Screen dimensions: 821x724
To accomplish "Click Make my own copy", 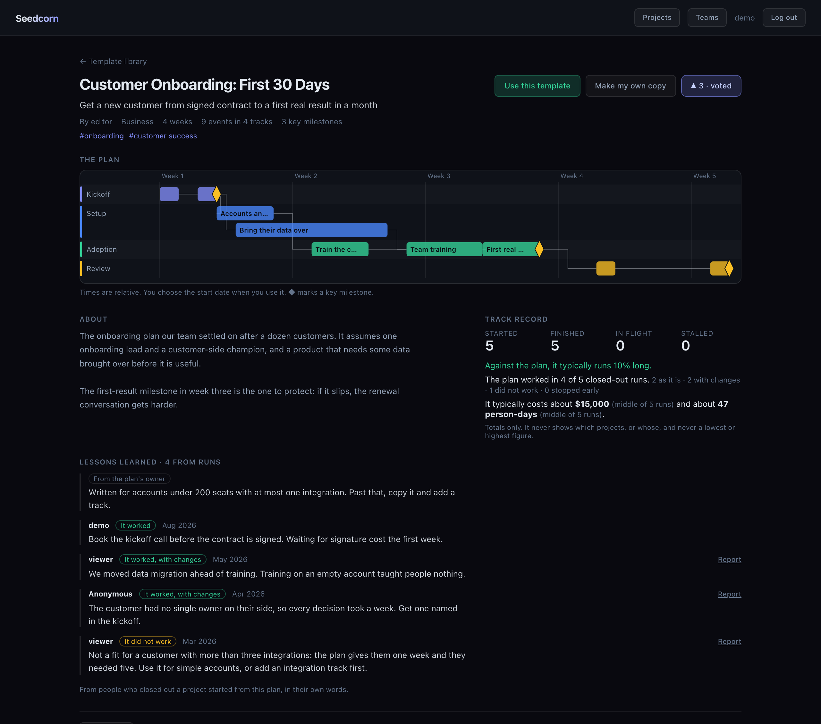I will [630, 86].
